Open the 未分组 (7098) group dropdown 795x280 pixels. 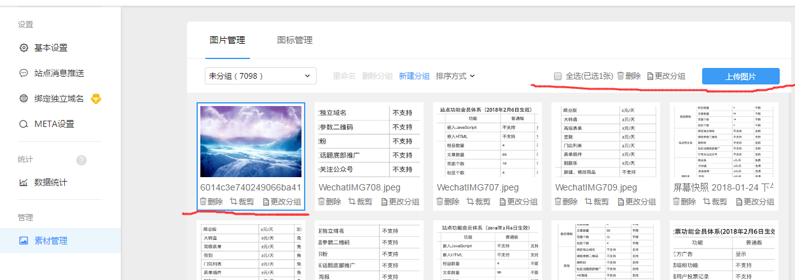point(261,76)
